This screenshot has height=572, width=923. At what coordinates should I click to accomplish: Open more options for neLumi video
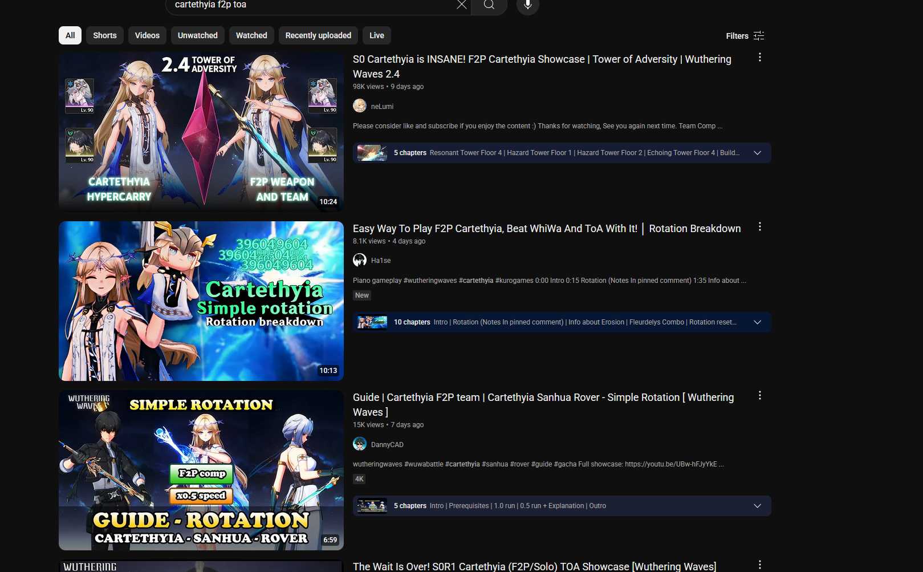pos(760,58)
